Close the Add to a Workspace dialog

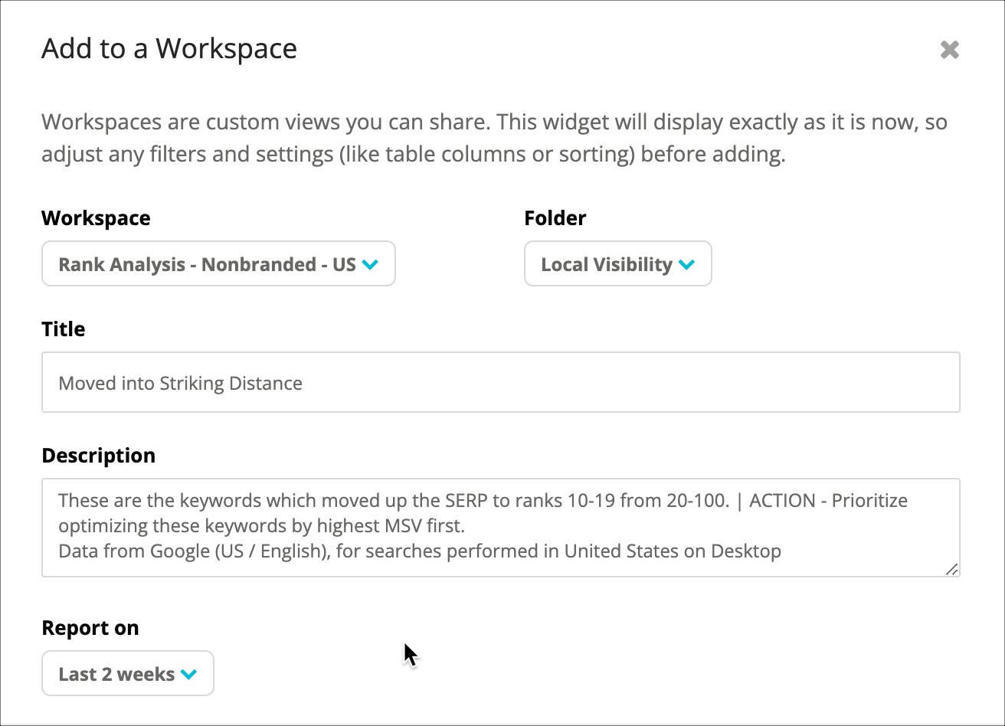(x=950, y=50)
